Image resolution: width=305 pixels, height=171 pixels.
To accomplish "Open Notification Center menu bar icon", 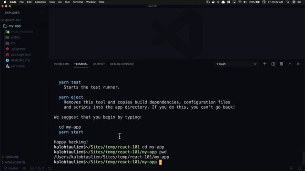I will (x=299, y=2).
